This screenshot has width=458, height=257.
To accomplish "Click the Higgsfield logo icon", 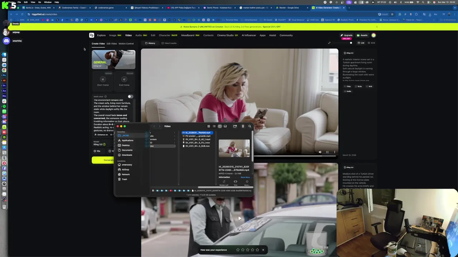I will (x=92, y=35).
